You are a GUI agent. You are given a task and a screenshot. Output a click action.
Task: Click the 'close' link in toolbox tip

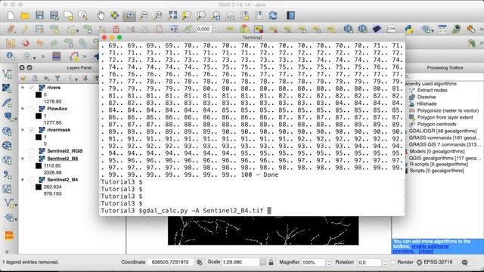426,251
